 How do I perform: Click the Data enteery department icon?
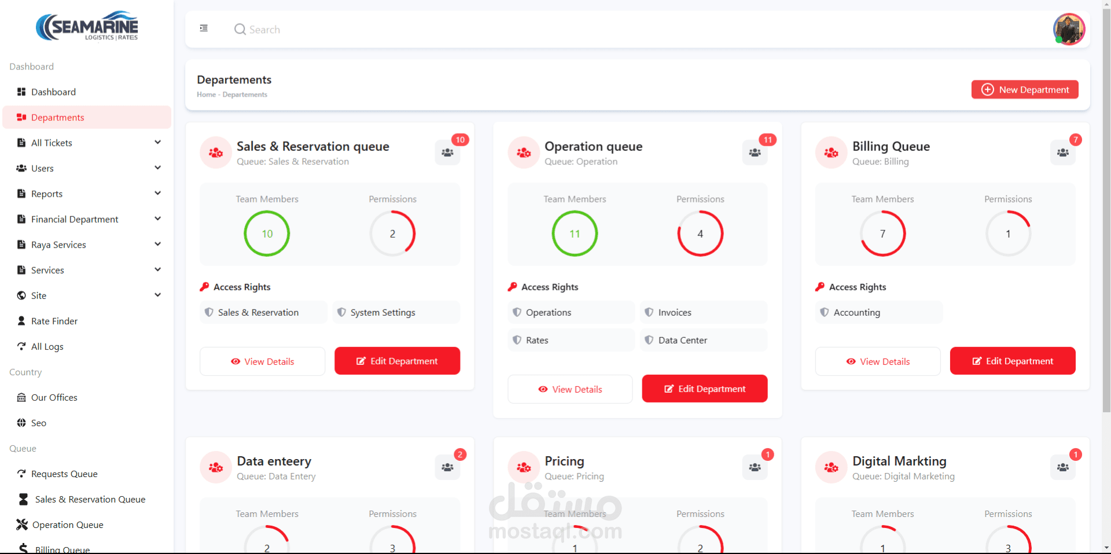(216, 467)
